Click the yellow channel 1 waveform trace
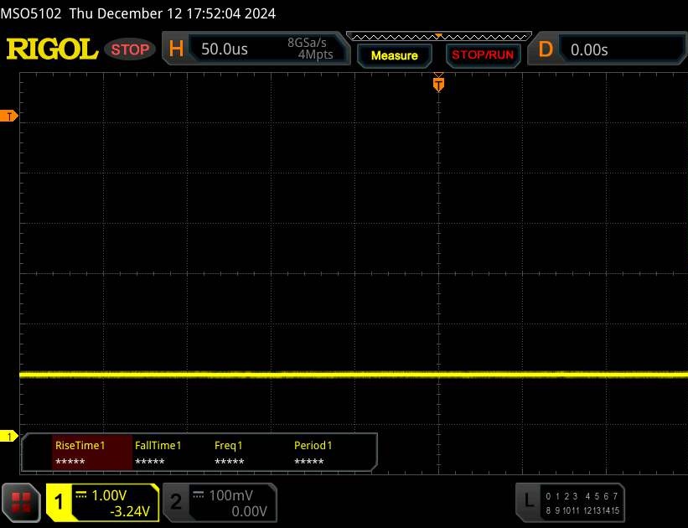The width and height of the screenshot is (688, 528). click(354, 375)
